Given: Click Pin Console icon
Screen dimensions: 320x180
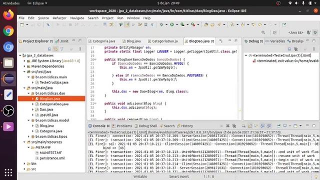Looking at the screenshot, I should click(278, 126).
